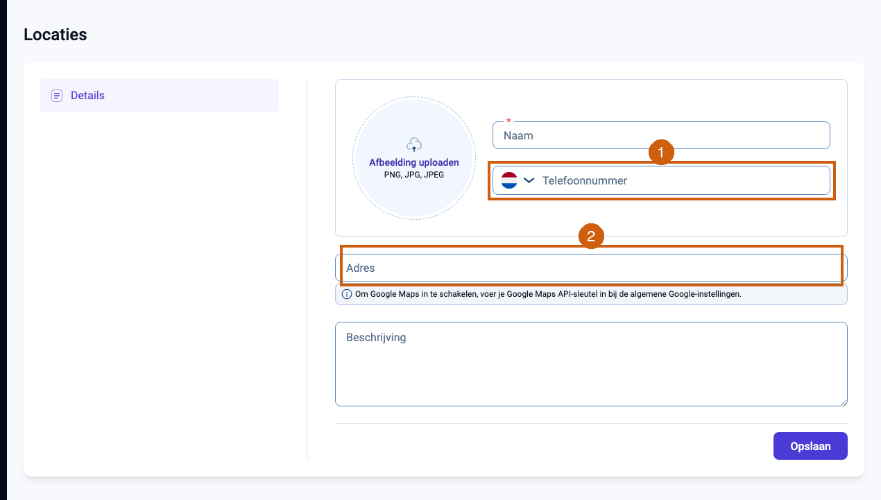Focus the Naam input field

661,135
